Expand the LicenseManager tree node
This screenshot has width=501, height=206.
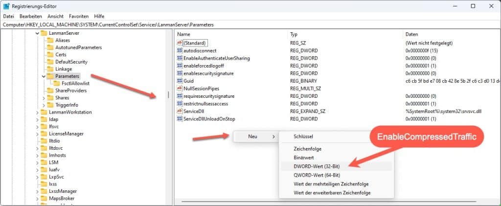[37, 134]
